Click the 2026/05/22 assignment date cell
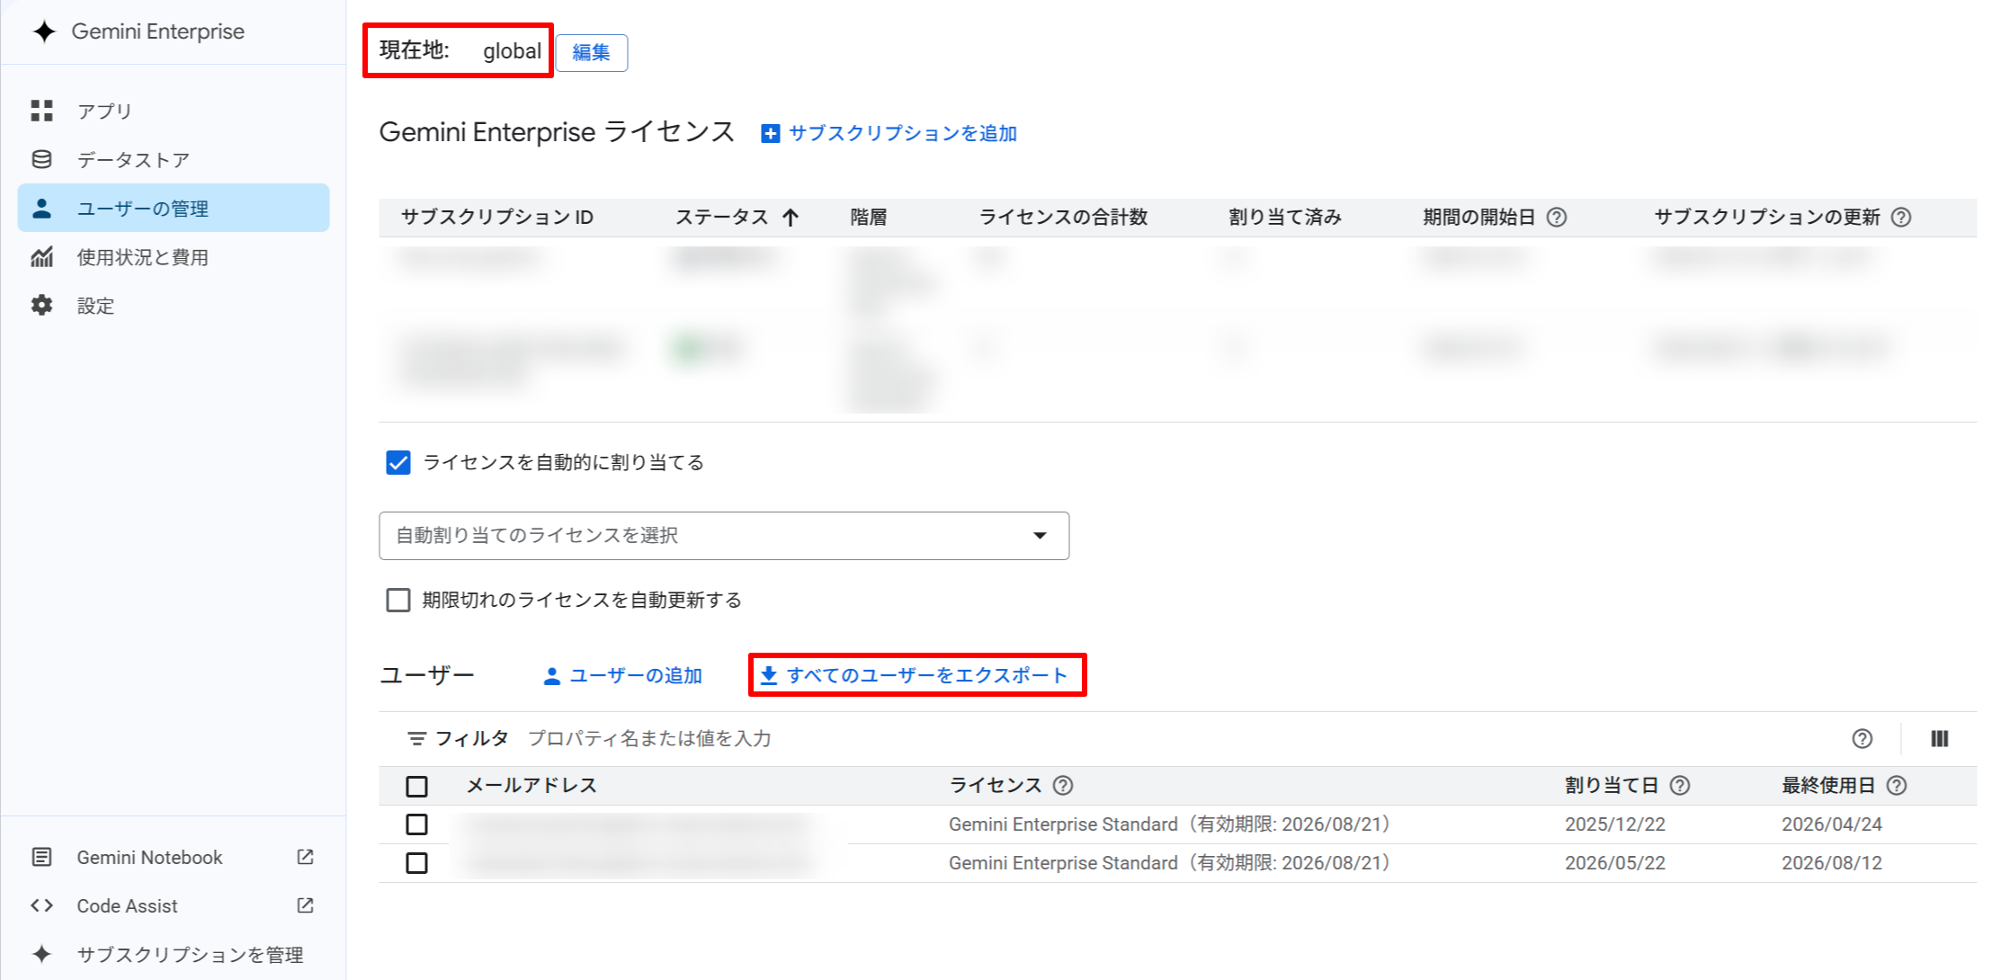The width and height of the screenshot is (1992, 980). tap(1615, 863)
